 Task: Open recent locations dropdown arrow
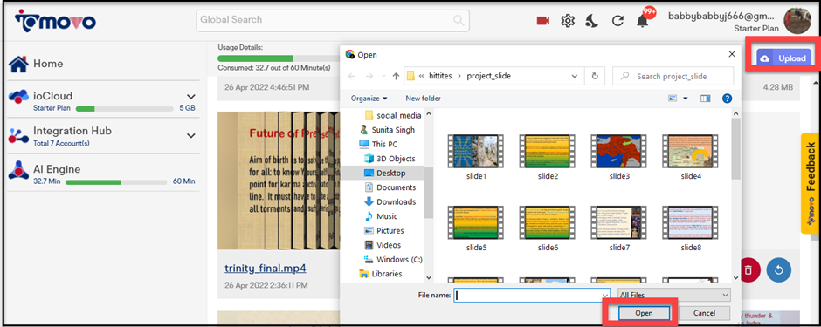pyautogui.click(x=383, y=77)
